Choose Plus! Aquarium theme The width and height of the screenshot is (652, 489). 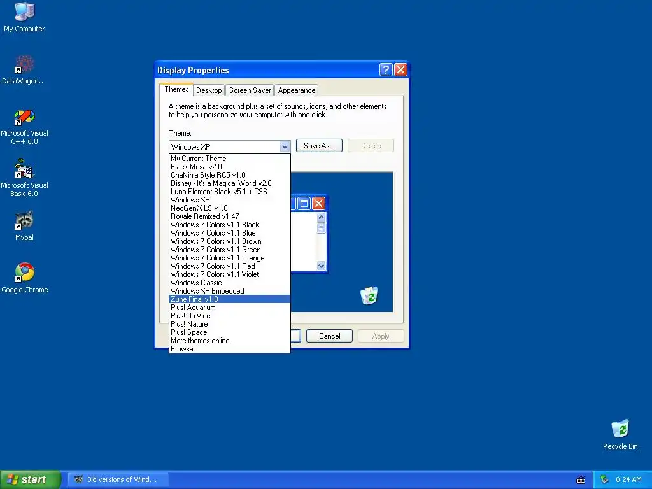tap(229, 308)
